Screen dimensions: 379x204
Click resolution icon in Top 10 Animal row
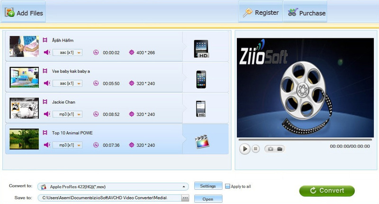click(132, 145)
